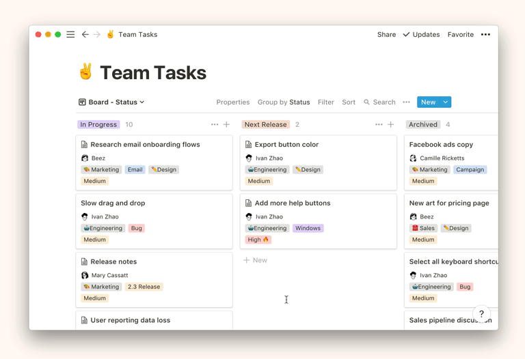Open In Progress column options dots

tap(215, 125)
